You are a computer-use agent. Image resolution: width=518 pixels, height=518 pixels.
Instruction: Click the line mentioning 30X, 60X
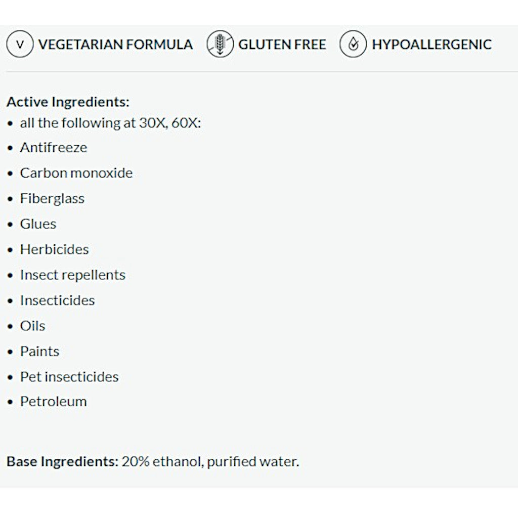coord(110,123)
